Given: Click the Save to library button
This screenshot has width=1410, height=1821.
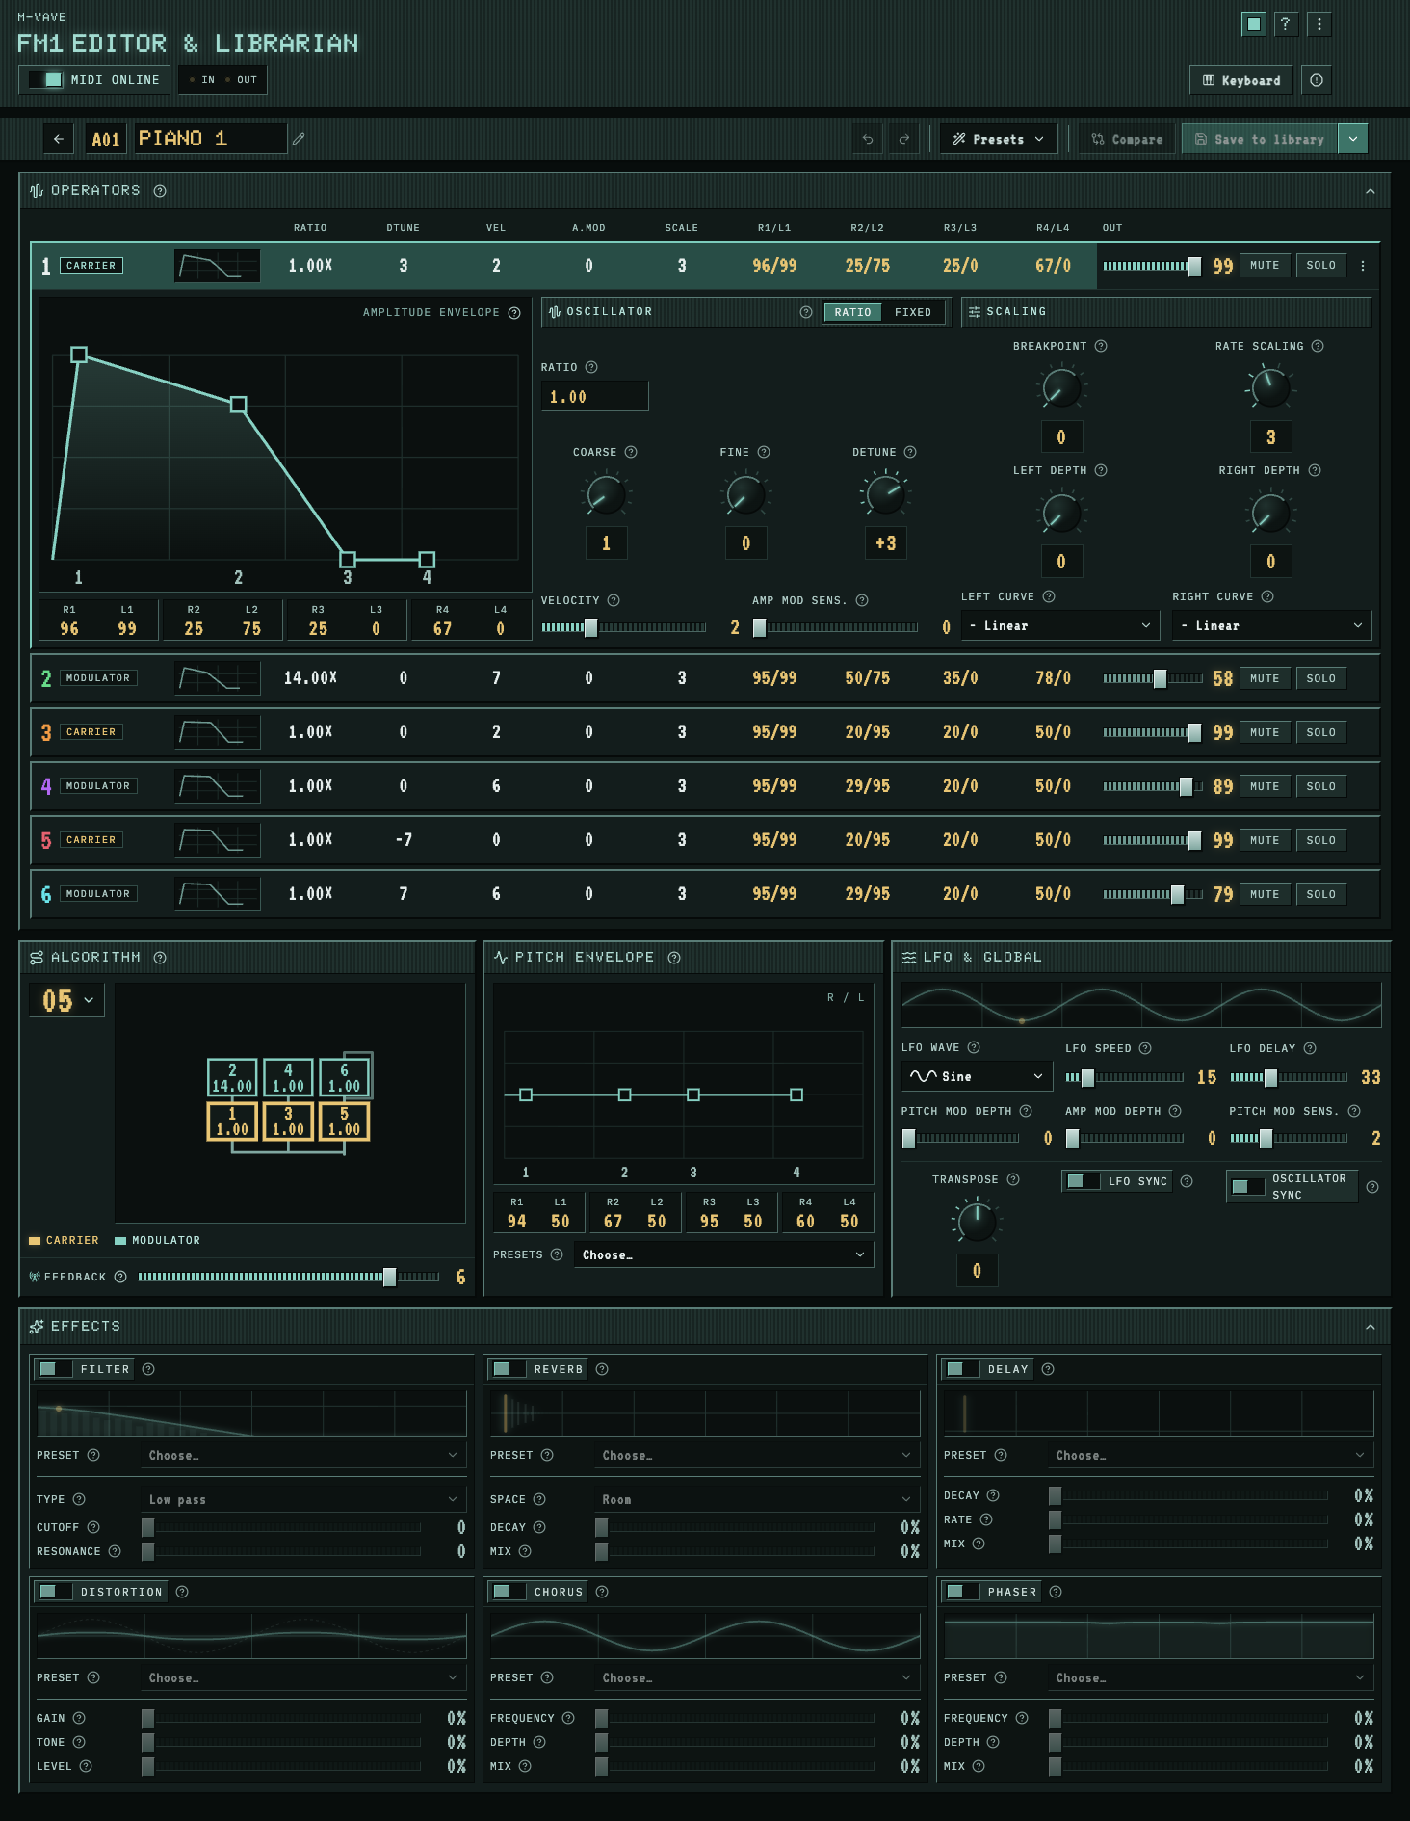Looking at the screenshot, I should 1260,139.
